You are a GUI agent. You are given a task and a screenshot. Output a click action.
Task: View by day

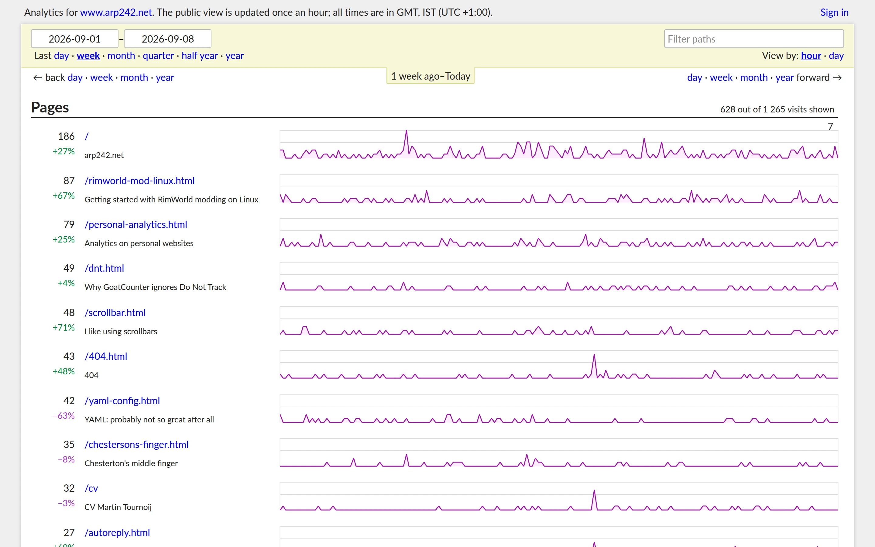coord(836,56)
